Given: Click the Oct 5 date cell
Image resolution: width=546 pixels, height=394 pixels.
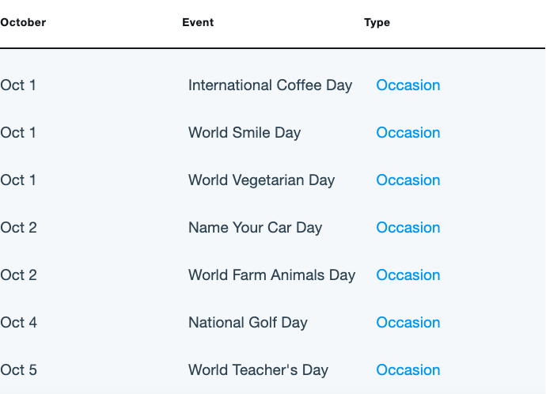Looking at the screenshot, I should (18, 370).
